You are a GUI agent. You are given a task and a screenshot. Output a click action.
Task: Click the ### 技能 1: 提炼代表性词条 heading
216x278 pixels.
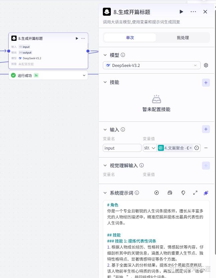[x=132, y=241]
